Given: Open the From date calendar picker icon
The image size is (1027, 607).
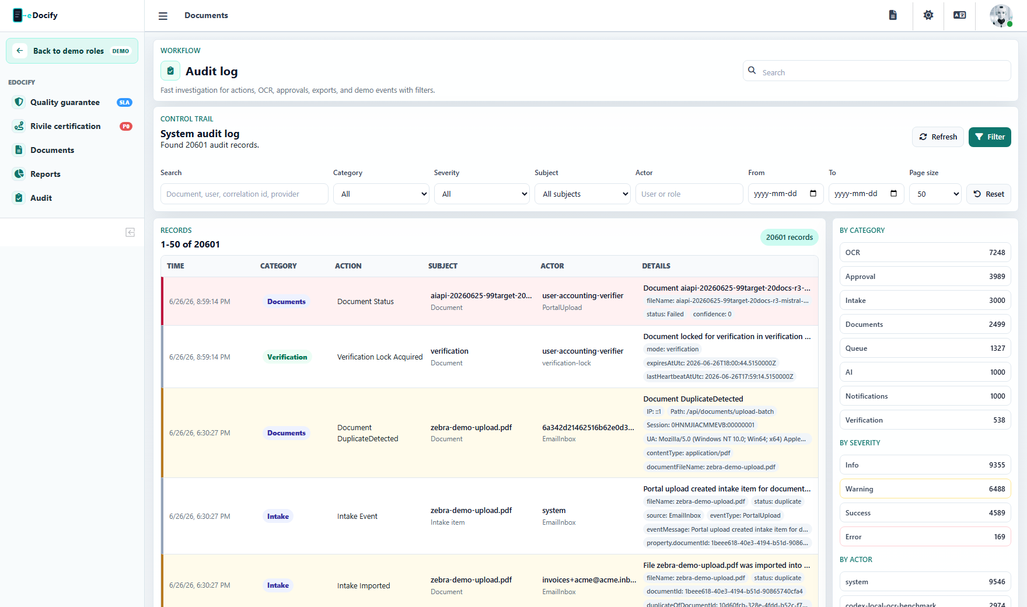Looking at the screenshot, I should 813,194.
